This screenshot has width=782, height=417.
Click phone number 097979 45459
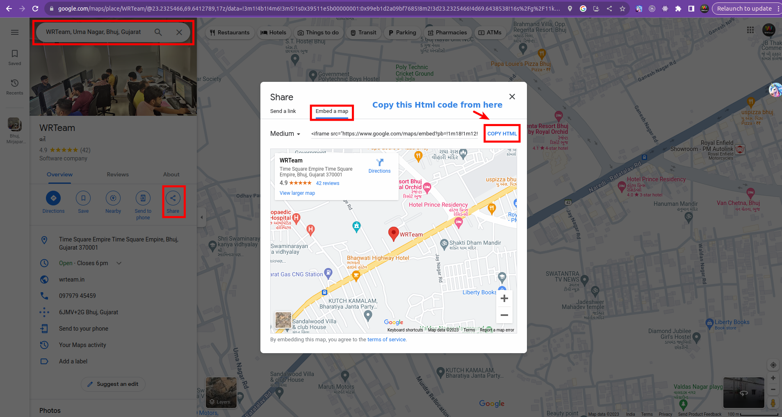(x=77, y=296)
